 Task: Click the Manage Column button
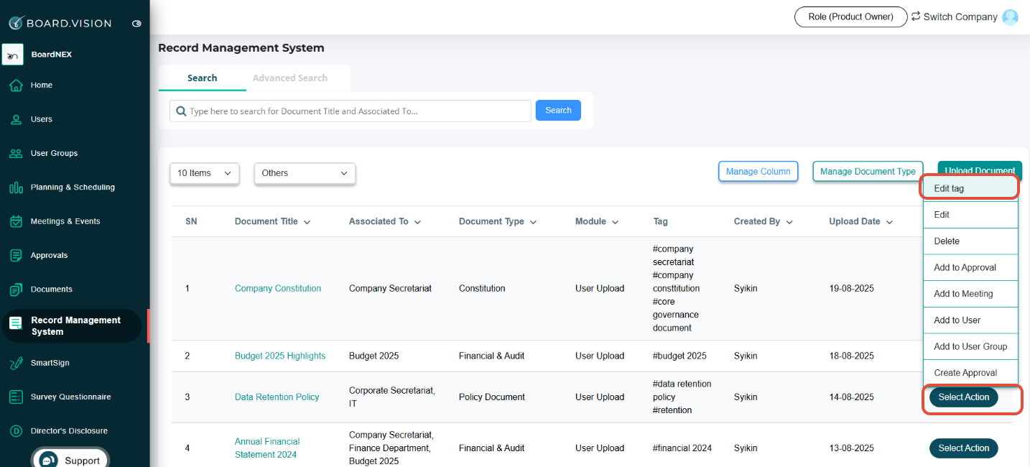click(758, 172)
